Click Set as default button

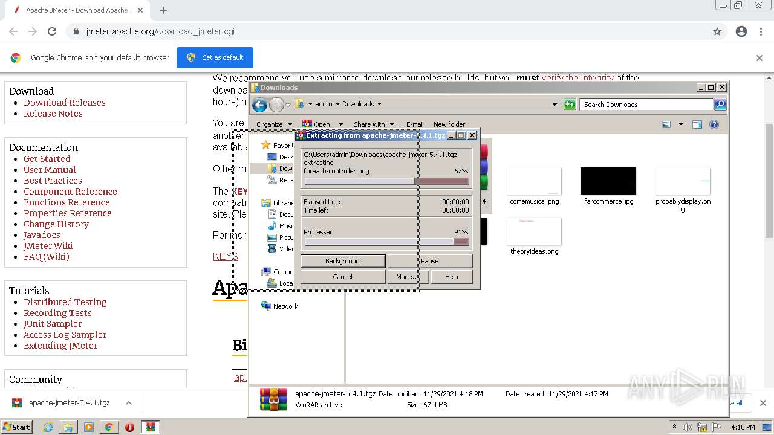tap(215, 58)
